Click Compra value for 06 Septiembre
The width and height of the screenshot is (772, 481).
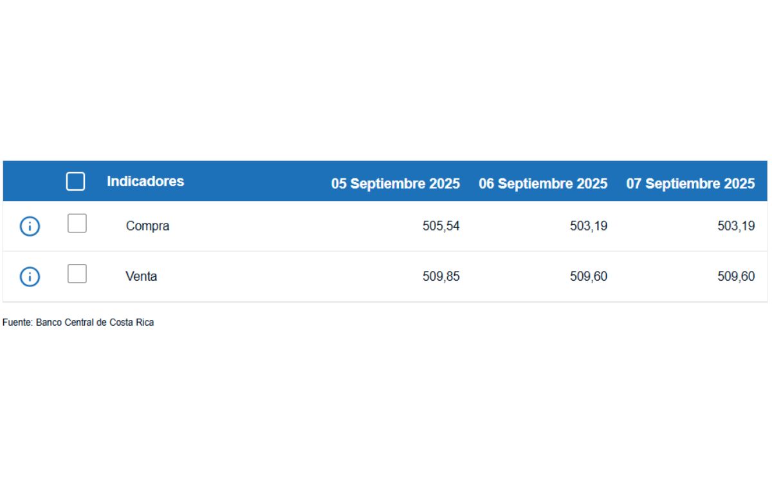pyautogui.click(x=589, y=226)
